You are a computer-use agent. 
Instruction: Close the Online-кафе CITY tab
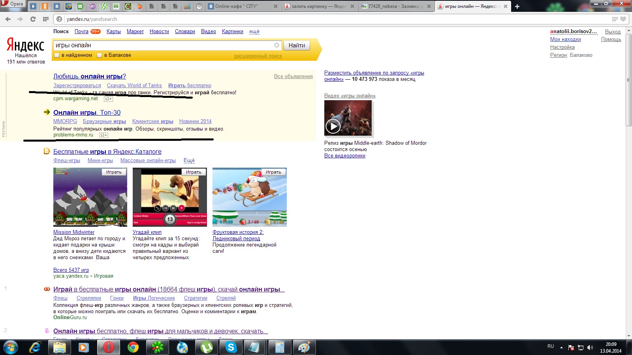coord(276,6)
